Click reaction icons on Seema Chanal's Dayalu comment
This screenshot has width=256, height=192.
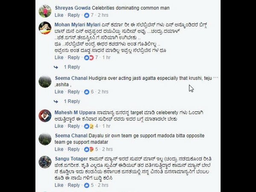click(89, 149)
